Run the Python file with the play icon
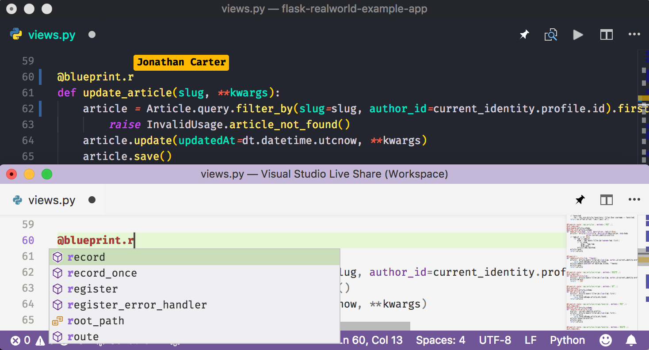Viewport: 649px width, 350px height. click(578, 34)
